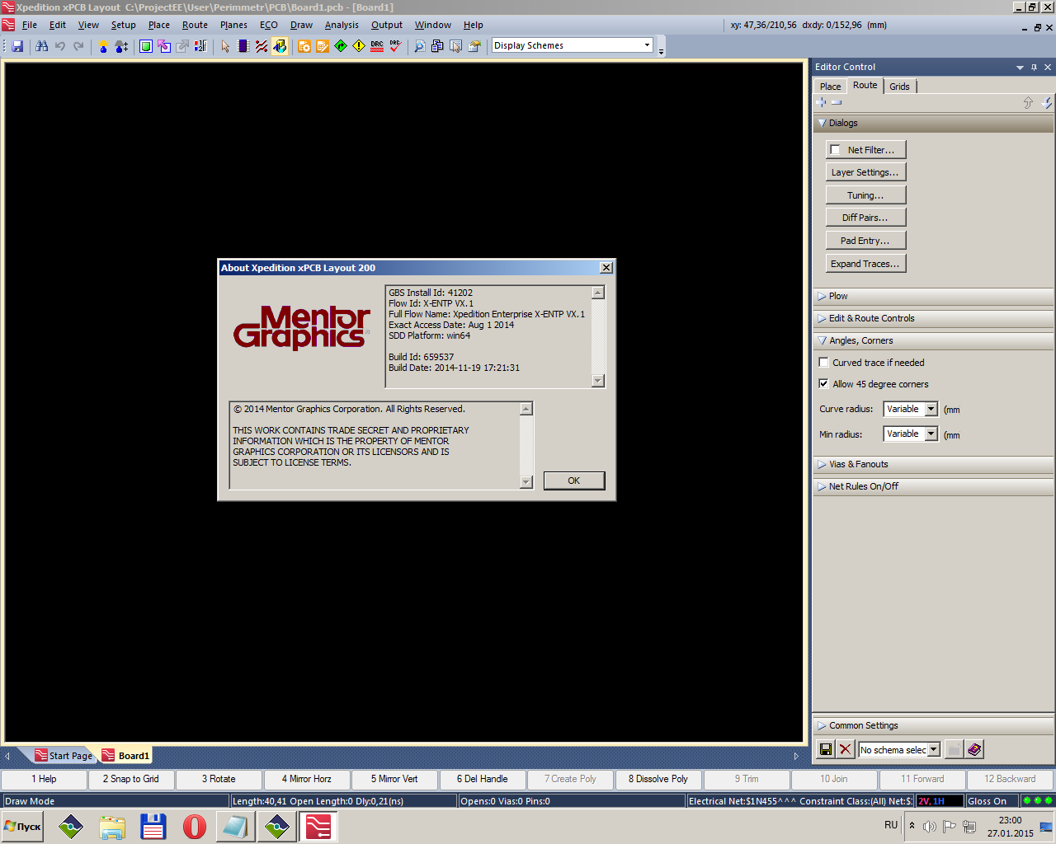This screenshot has width=1056, height=844.
Task: Open the Planes menu
Action: 233,25
